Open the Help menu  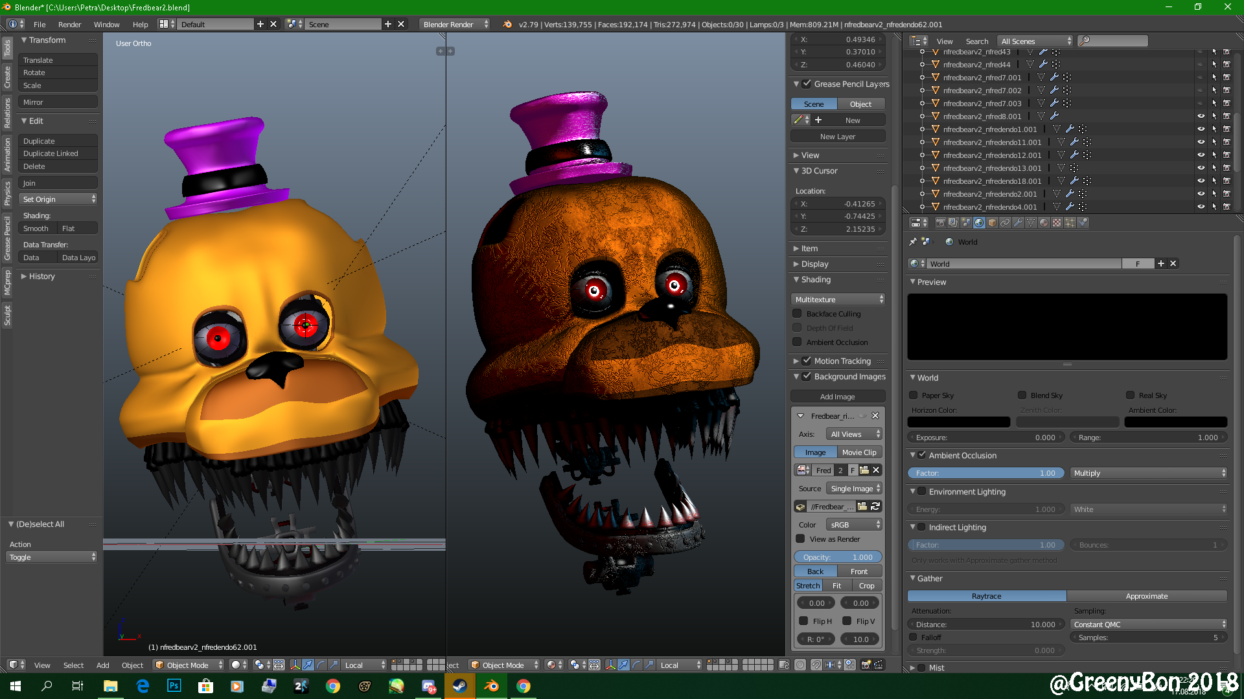pyautogui.click(x=140, y=24)
